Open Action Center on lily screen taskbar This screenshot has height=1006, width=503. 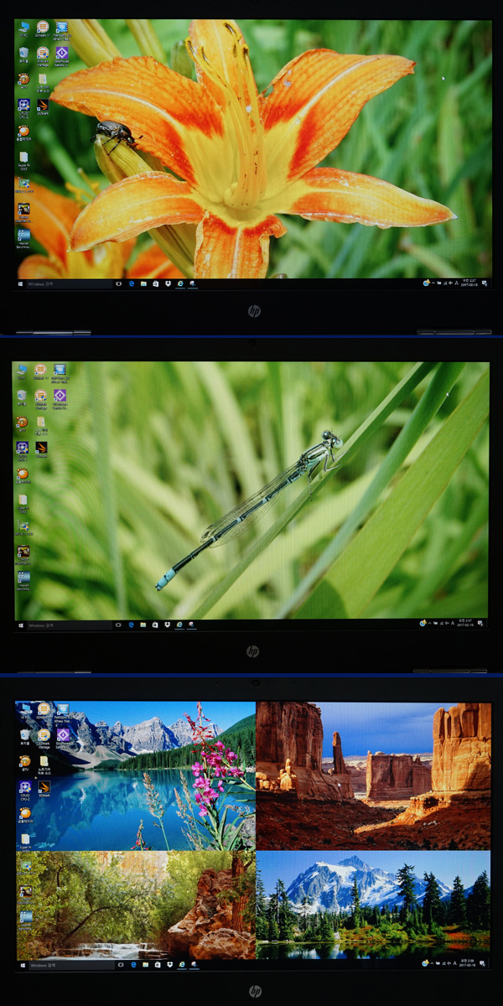pyautogui.click(x=485, y=283)
